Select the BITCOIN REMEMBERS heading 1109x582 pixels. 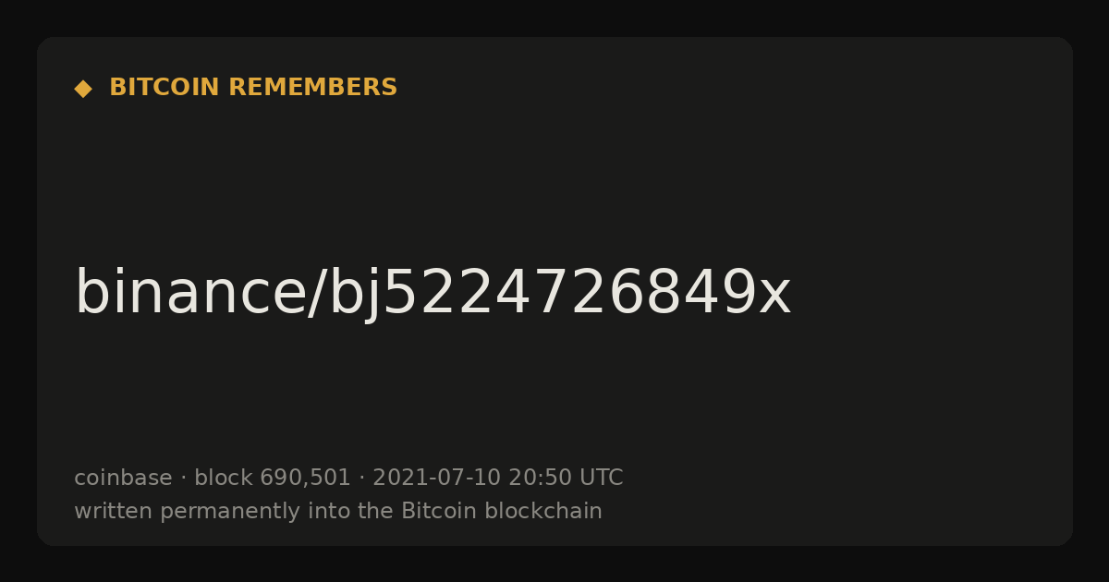click(x=253, y=88)
